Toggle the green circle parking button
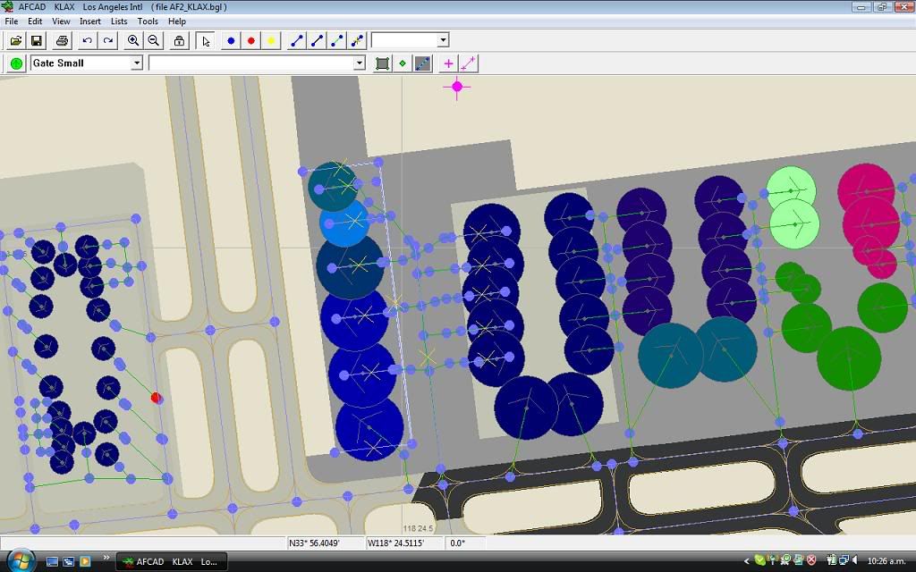916x572 pixels. [16, 63]
